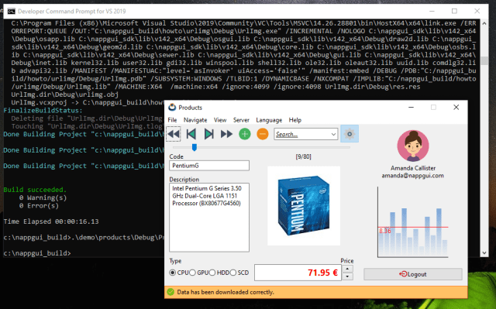The height and width of the screenshot is (309, 496).
Task: Click the "Build succeeded." line
Action: (x=35, y=190)
